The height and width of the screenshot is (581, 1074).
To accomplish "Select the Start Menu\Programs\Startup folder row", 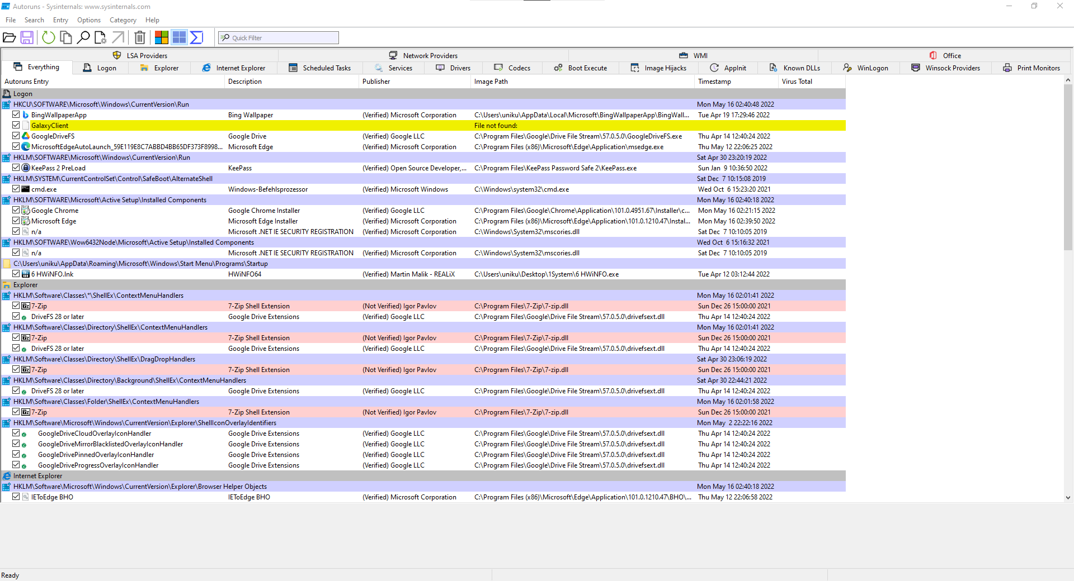I will (x=423, y=264).
